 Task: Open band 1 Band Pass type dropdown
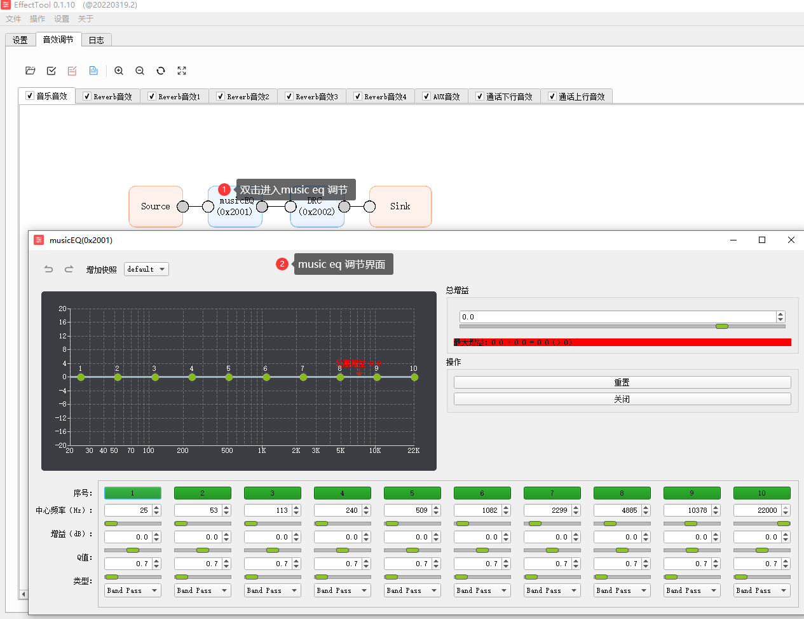[133, 590]
